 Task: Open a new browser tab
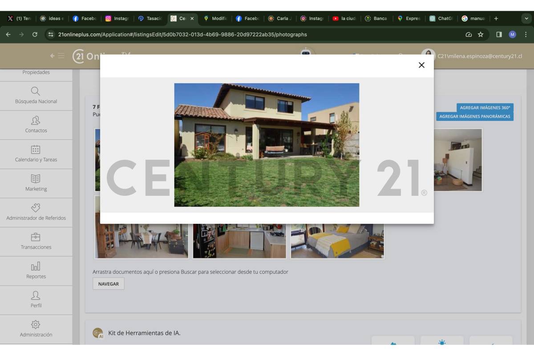pos(496,19)
